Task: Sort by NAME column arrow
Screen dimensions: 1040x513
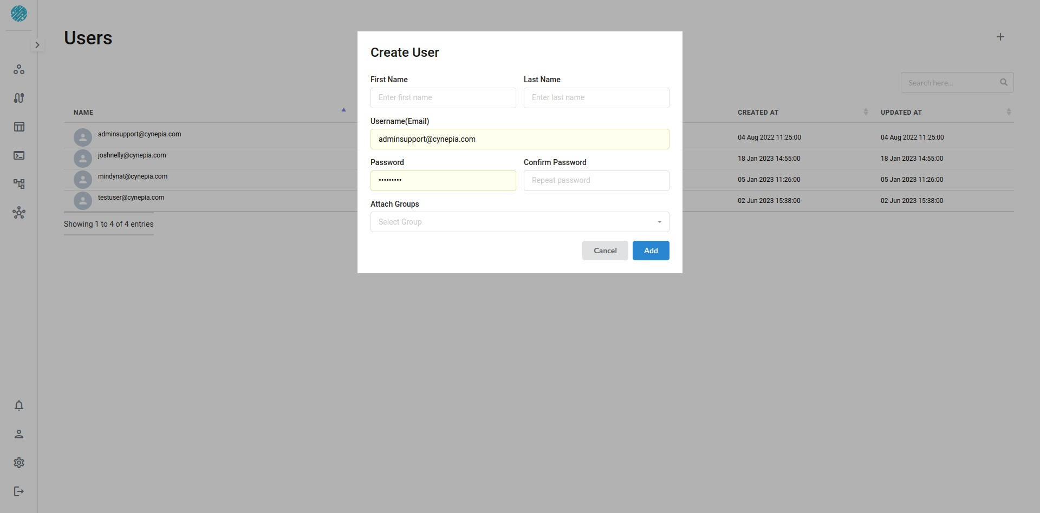Action: click(x=343, y=110)
